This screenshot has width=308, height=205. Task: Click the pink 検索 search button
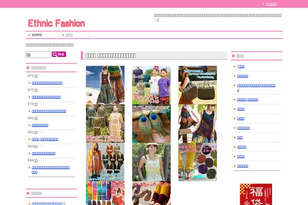coord(59,54)
